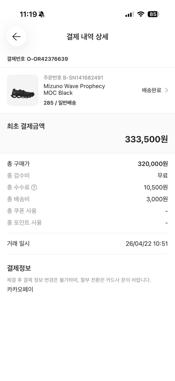Open the 결제 내역 상세 title header
This screenshot has height=381, width=175.
click(x=87, y=37)
